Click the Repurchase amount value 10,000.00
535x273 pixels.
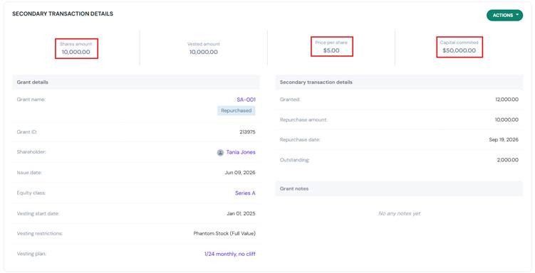point(507,120)
